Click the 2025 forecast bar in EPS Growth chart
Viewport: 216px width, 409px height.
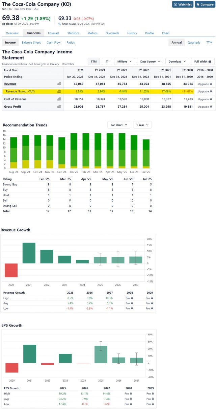coord(101,354)
